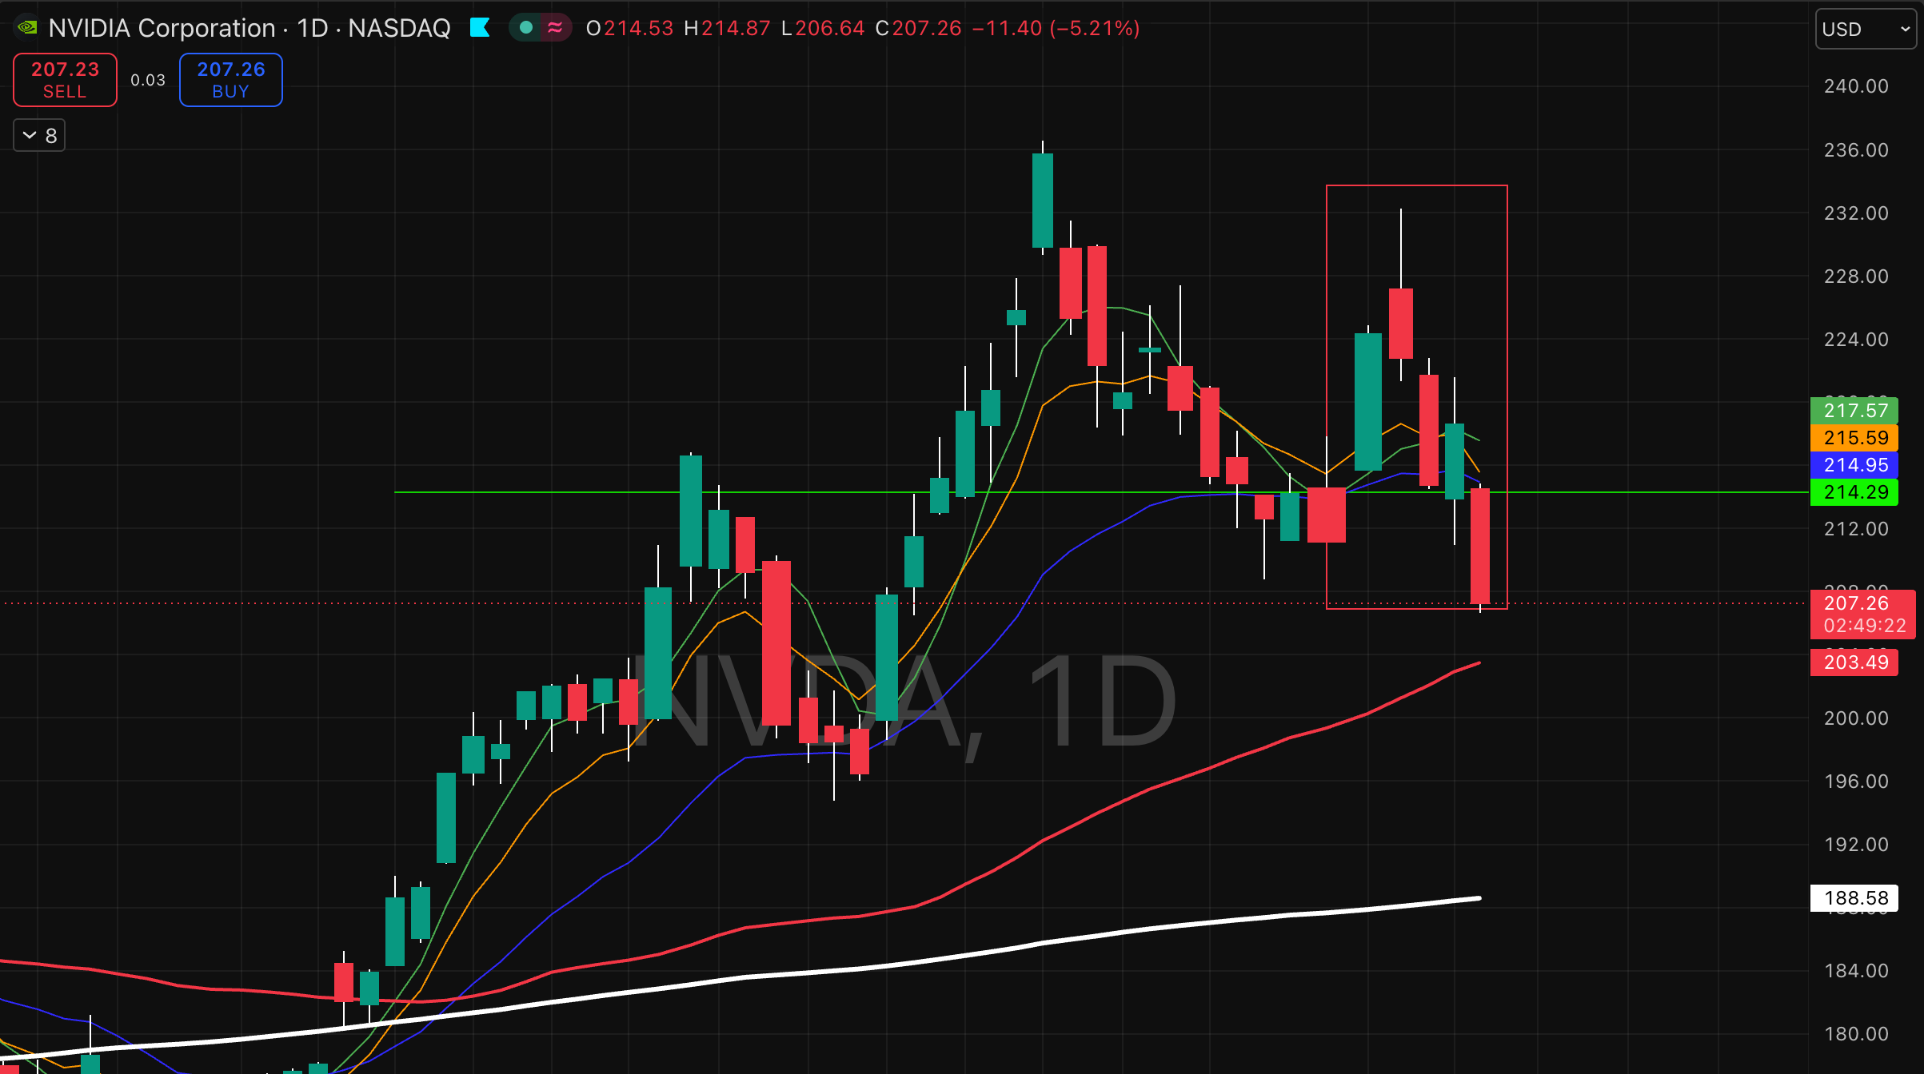Click the 224.00 price scale label

[x=1856, y=340]
